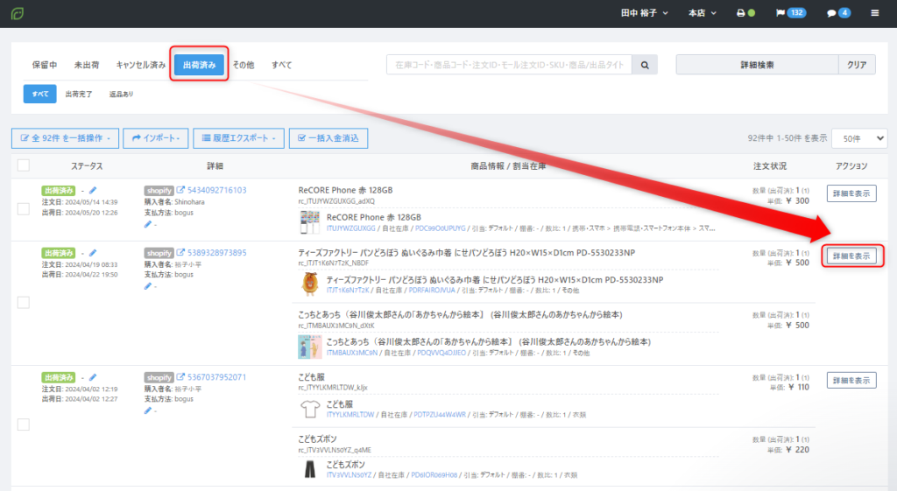Image resolution: width=897 pixels, height=491 pixels.
Task: Open ITYYLKMRLTDW product code link
Action: 350,415
